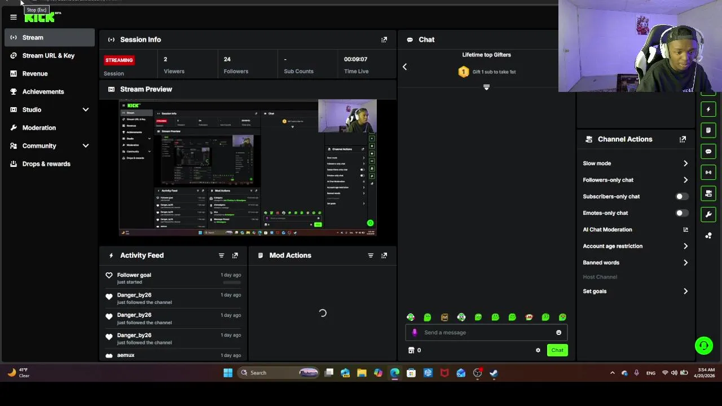The width and height of the screenshot is (722, 406).
Task: Open Drops & rewards in the sidebar
Action: [x=50, y=164]
